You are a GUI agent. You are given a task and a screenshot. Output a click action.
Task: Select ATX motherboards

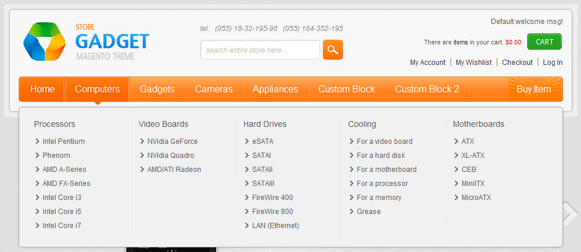pos(467,141)
